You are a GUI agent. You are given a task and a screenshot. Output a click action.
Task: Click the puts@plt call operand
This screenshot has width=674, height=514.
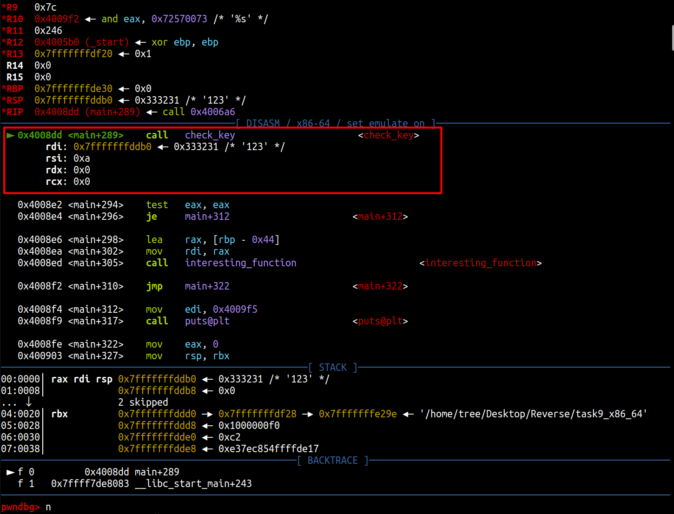pyautogui.click(x=207, y=321)
